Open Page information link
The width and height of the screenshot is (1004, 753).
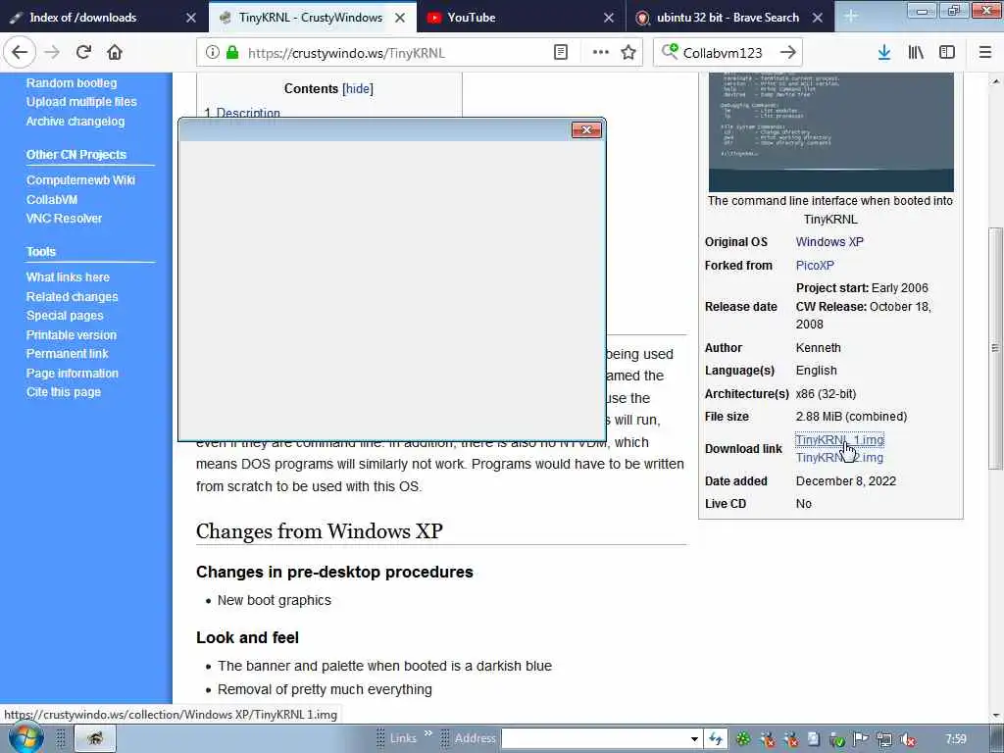(x=73, y=374)
